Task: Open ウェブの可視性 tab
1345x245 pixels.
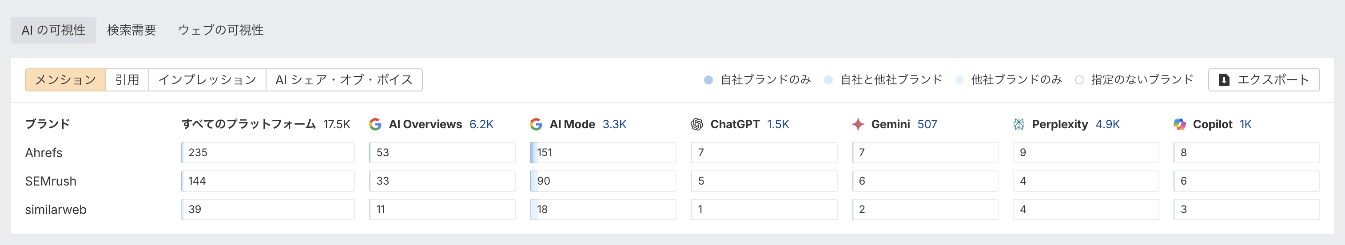Action: pyautogui.click(x=221, y=30)
